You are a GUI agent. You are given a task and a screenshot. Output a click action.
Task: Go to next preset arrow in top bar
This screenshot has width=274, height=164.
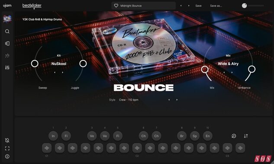point(189,6)
